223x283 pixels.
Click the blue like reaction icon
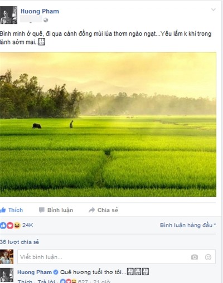click(x=3, y=225)
